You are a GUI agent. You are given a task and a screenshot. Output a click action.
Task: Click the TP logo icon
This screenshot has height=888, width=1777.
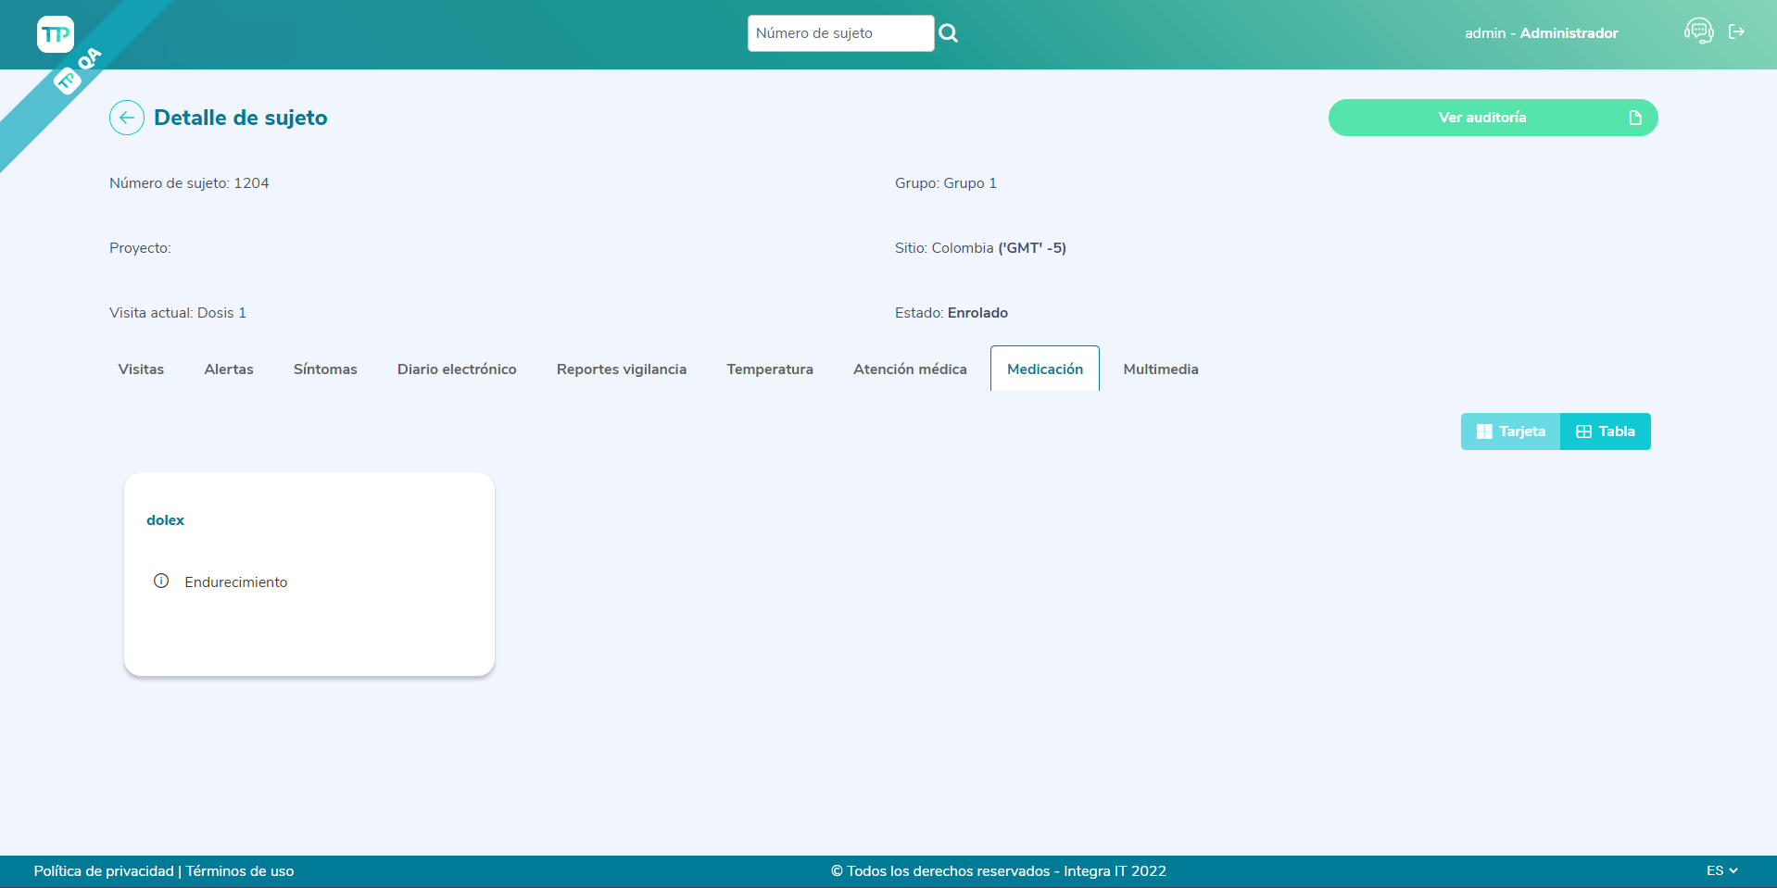[56, 34]
